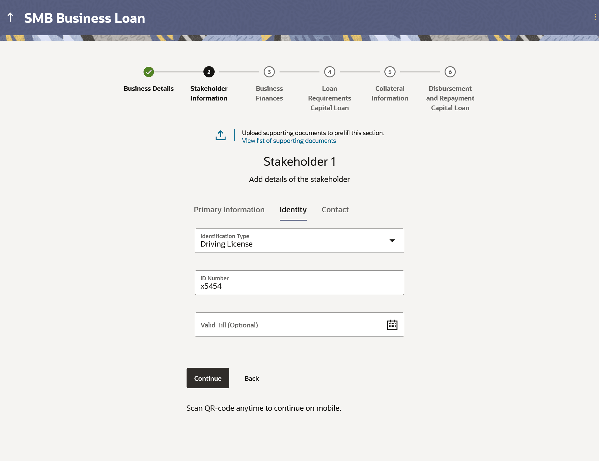The image size is (599, 461).
Task: Click the upload documents icon
Action: pyautogui.click(x=221, y=135)
